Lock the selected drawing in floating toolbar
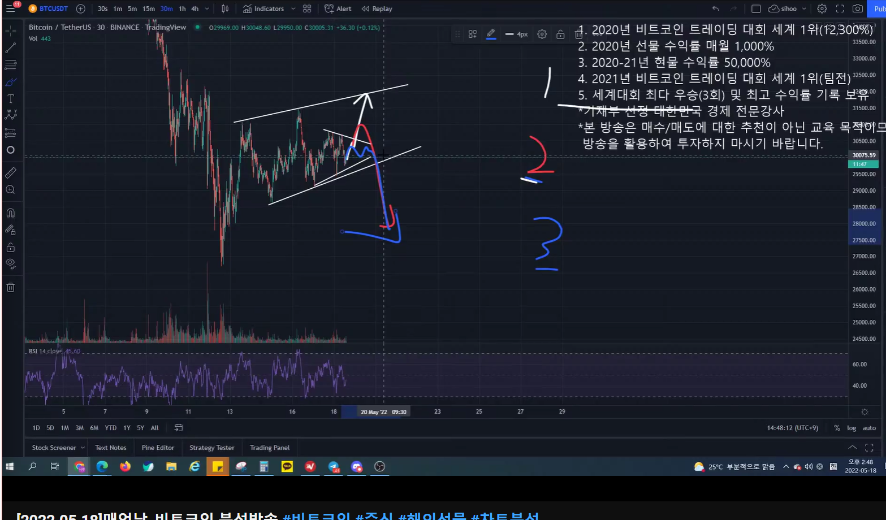The width and height of the screenshot is (886, 520). tap(560, 34)
